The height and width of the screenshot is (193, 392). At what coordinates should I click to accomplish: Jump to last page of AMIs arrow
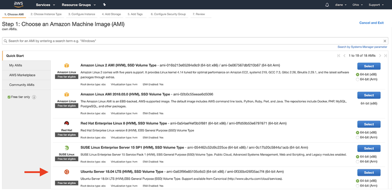coord(385,56)
